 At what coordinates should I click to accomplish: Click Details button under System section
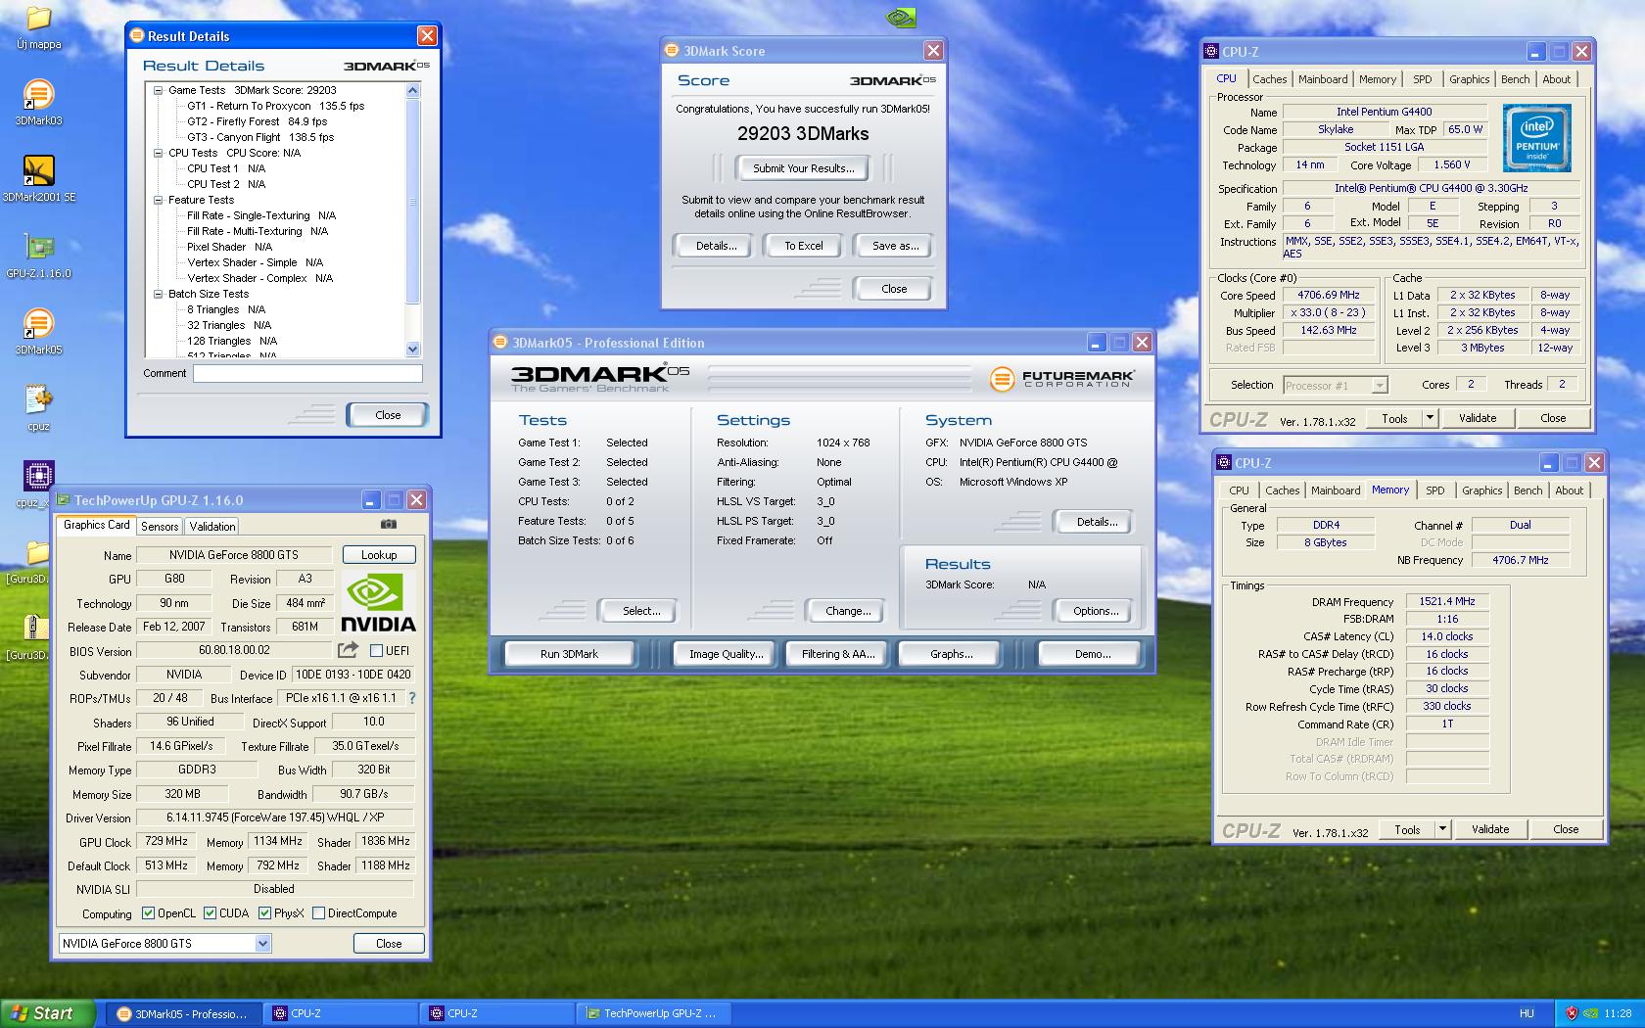[1097, 522]
